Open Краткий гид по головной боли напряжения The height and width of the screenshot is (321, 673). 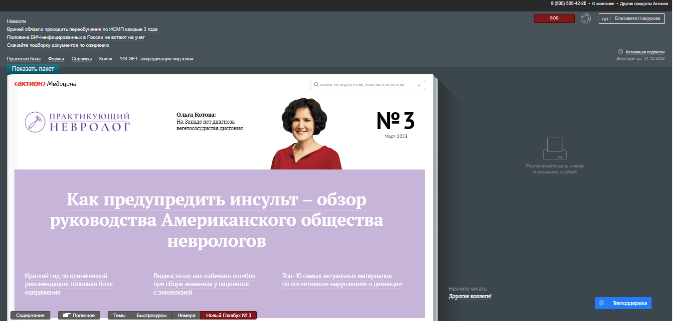pos(69,284)
